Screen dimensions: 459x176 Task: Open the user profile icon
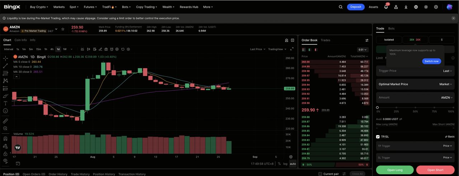[396, 7]
